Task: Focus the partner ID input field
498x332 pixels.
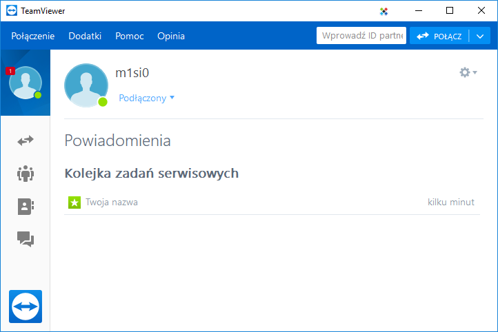Action: click(x=361, y=36)
